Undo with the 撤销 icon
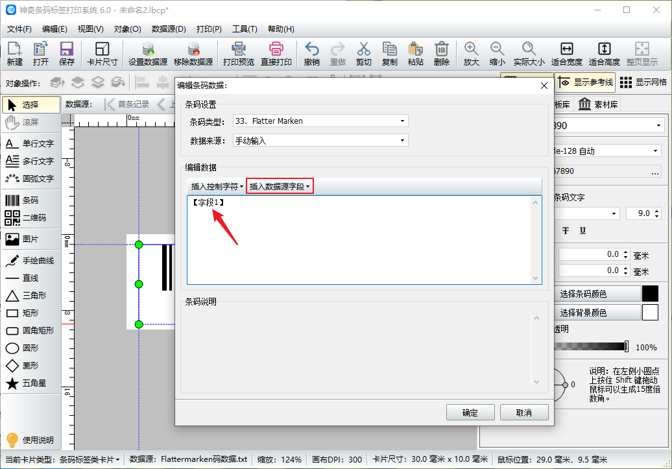Screen dimensions: 672x469 (311, 54)
